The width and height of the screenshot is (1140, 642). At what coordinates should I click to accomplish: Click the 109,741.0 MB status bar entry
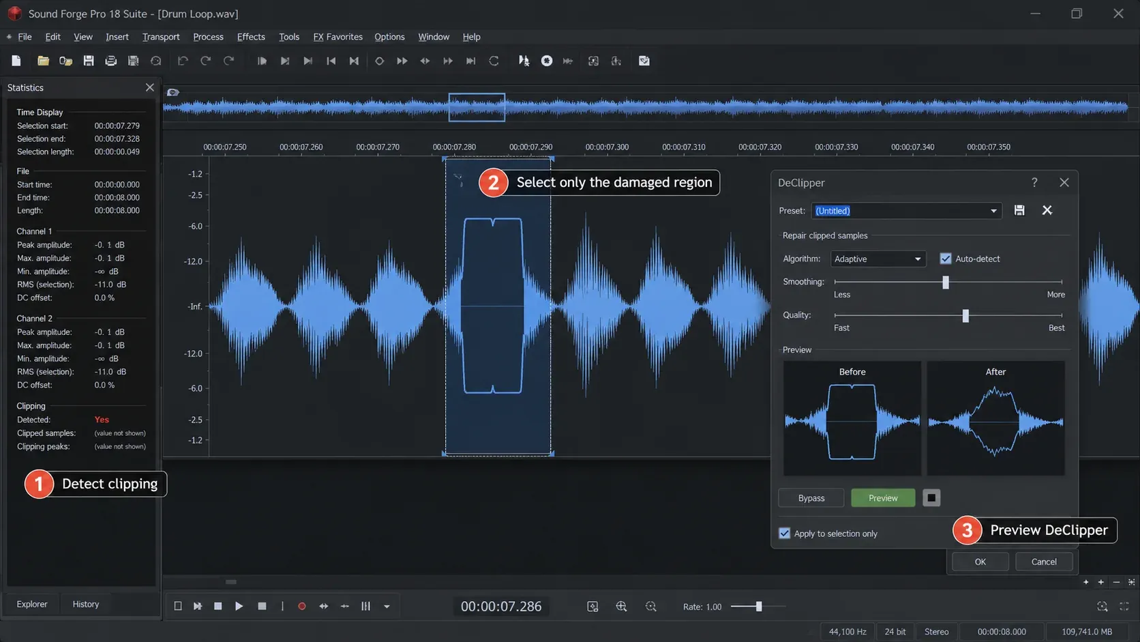(1087, 632)
